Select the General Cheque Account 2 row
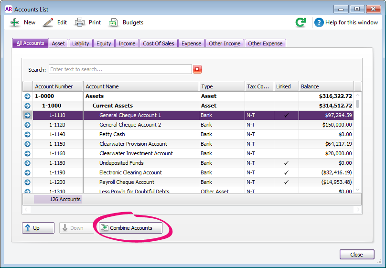The image size is (386, 268). [x=130, y=125]
